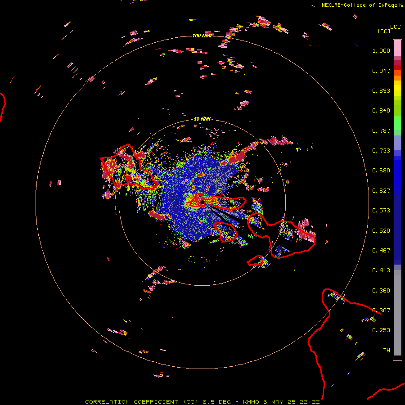Click the 0.627 color scale value
Viewport: 405px width, 405px height.
click(381, 191)
